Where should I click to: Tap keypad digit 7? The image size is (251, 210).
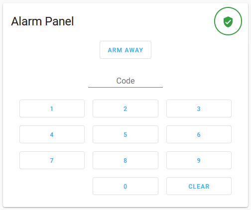pos(52,160)
